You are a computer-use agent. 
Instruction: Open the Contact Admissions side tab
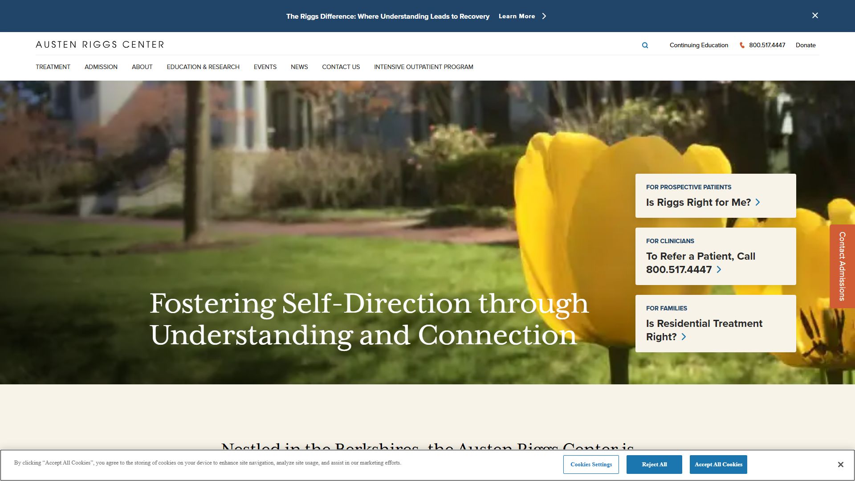coord(842,266)
